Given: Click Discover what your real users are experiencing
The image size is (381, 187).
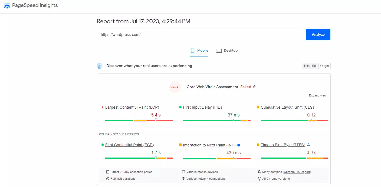Looking at the screenshot, I should click(149, 66).
